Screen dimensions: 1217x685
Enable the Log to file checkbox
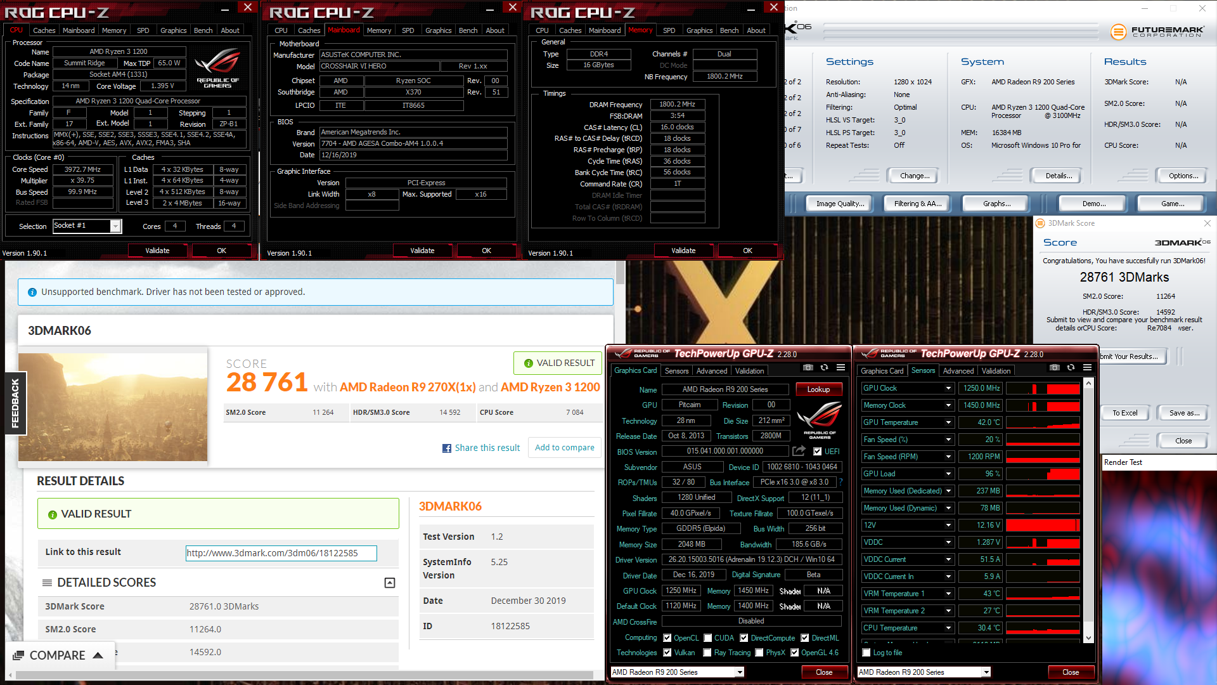866,653
